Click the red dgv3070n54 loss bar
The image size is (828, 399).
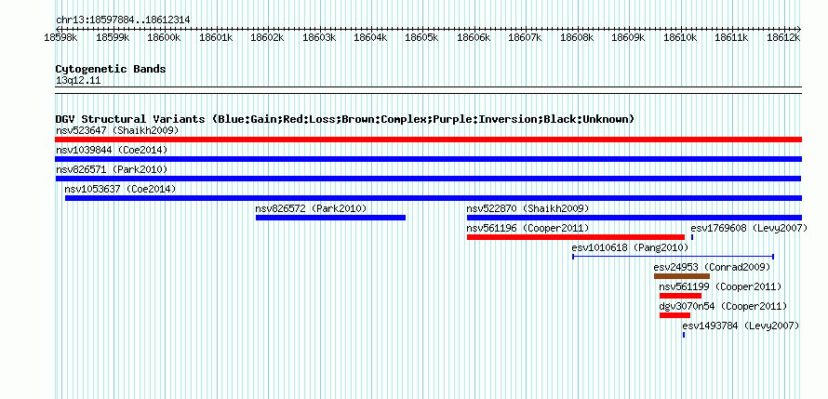point(674,315)
